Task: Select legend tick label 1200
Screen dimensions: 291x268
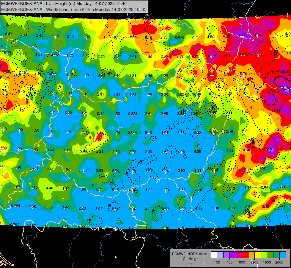Action: click(x=254, y=262)
